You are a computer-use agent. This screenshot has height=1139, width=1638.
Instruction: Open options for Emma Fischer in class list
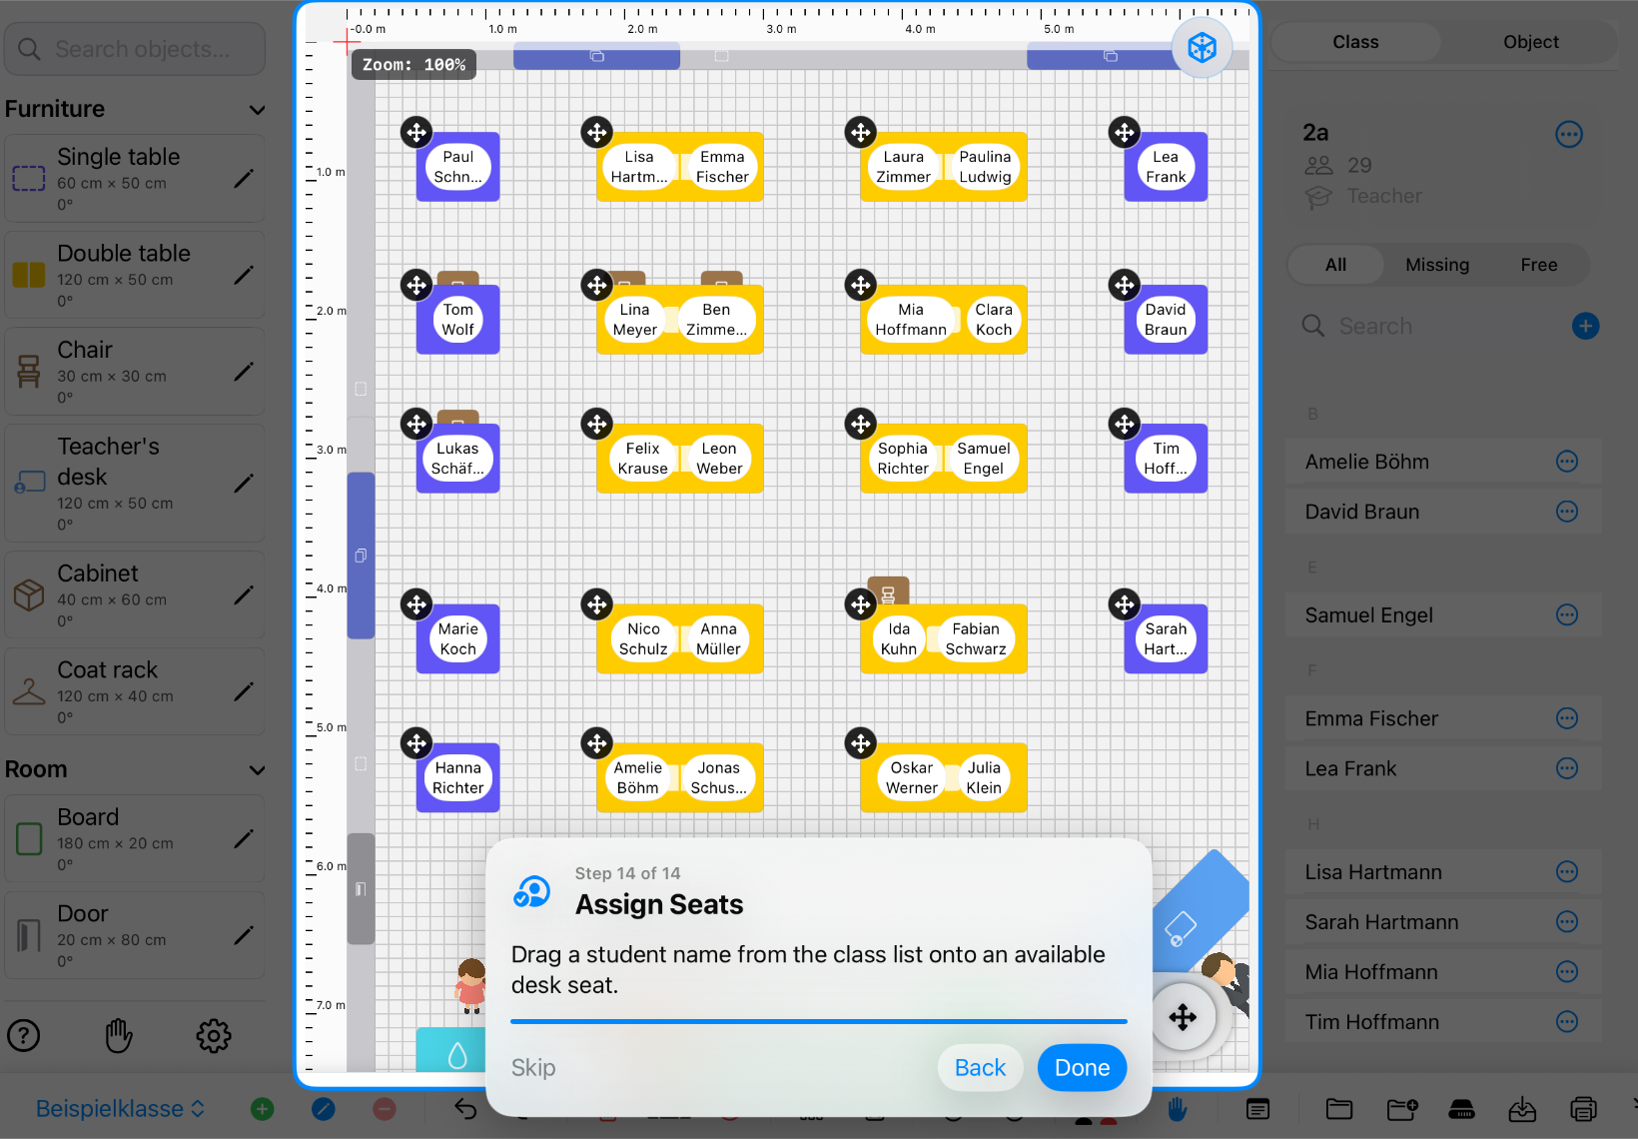(x=1567, y=718)
